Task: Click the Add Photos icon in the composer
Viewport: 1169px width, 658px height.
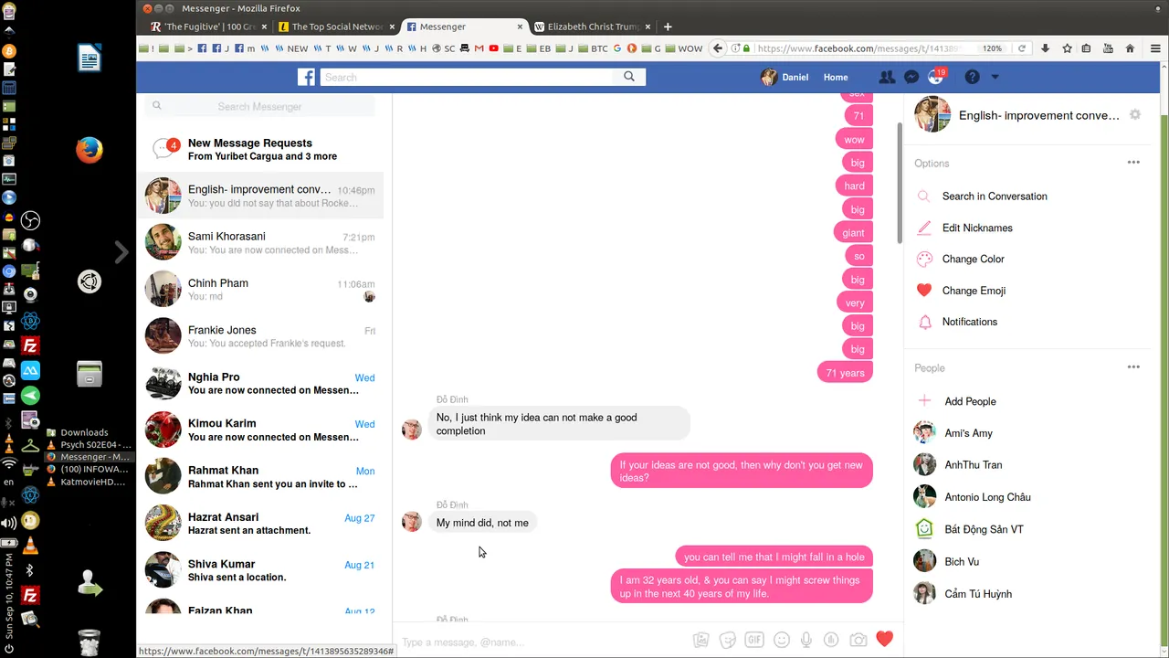Action: 700,641
